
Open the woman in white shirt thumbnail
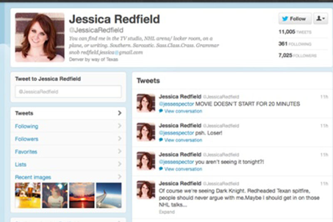pyautogui.click(x=55, y=195)
